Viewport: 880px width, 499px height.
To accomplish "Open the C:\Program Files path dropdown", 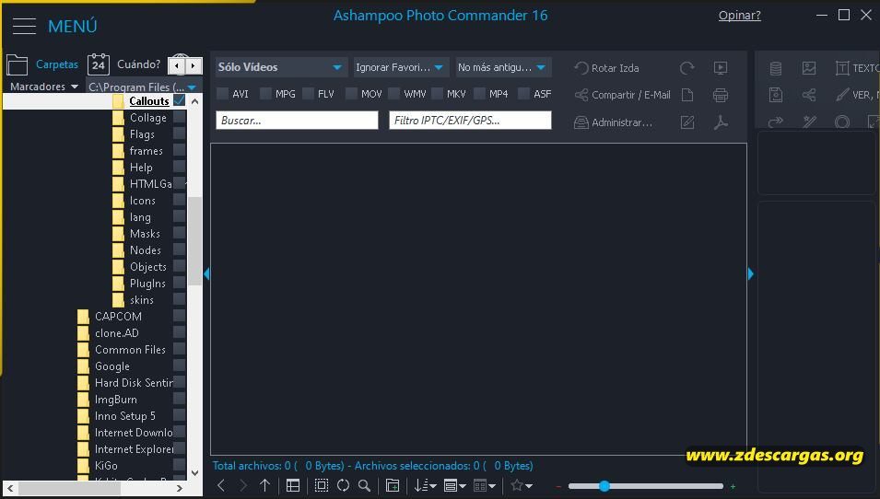I will [143, 87].
